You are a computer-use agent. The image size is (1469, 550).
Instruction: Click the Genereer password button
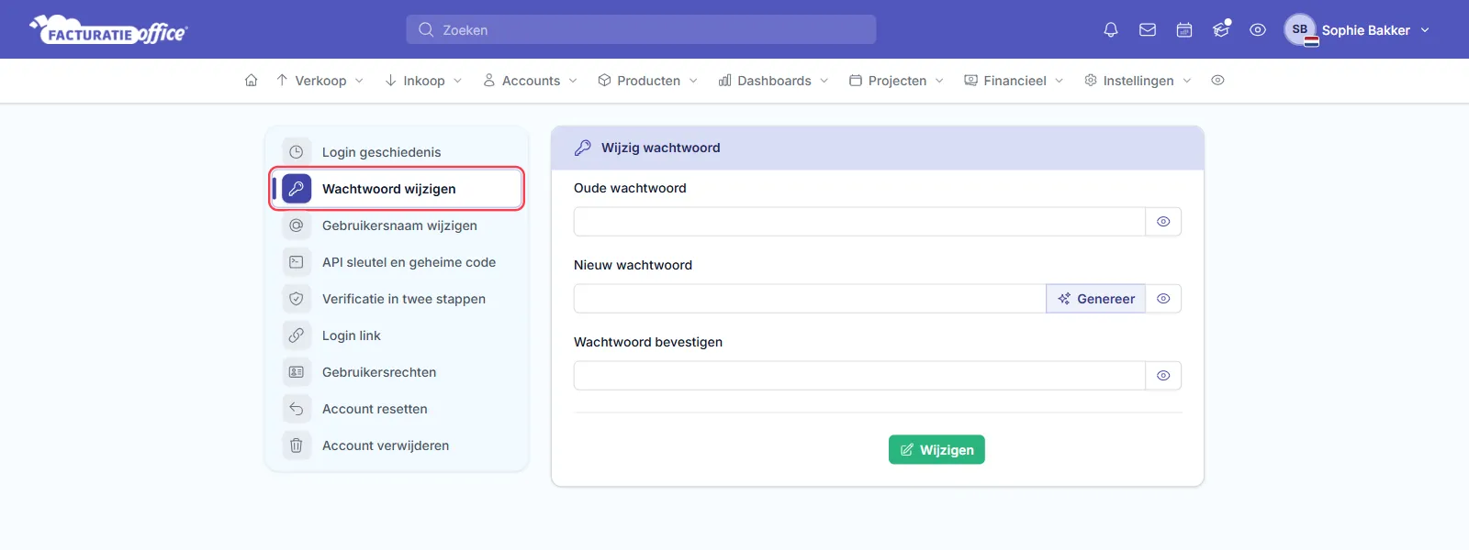pos(1095,299)
